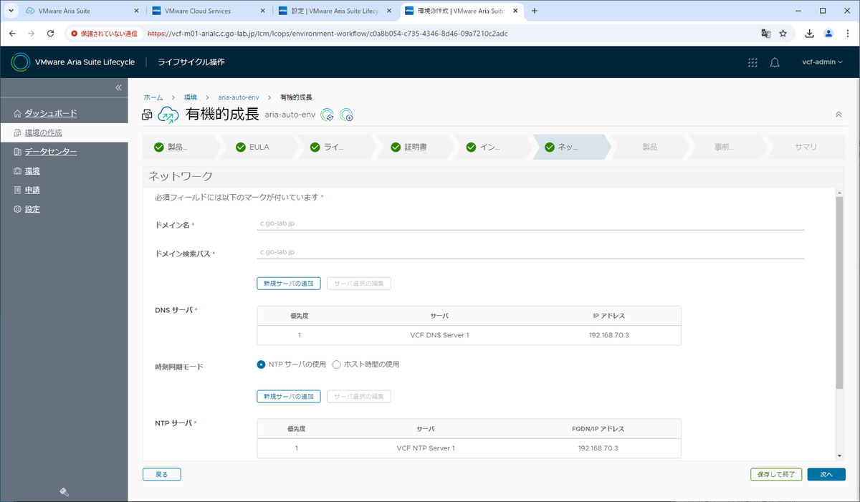This screenshot has width=860, height=502.
Task: Expand the vcf-admin user menu
Action: pyautogui.click(x=822, y=62)
